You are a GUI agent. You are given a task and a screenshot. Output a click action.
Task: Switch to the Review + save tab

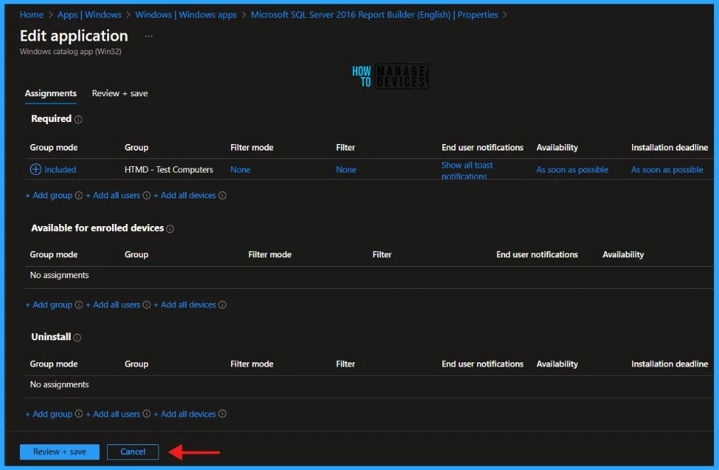120,93
